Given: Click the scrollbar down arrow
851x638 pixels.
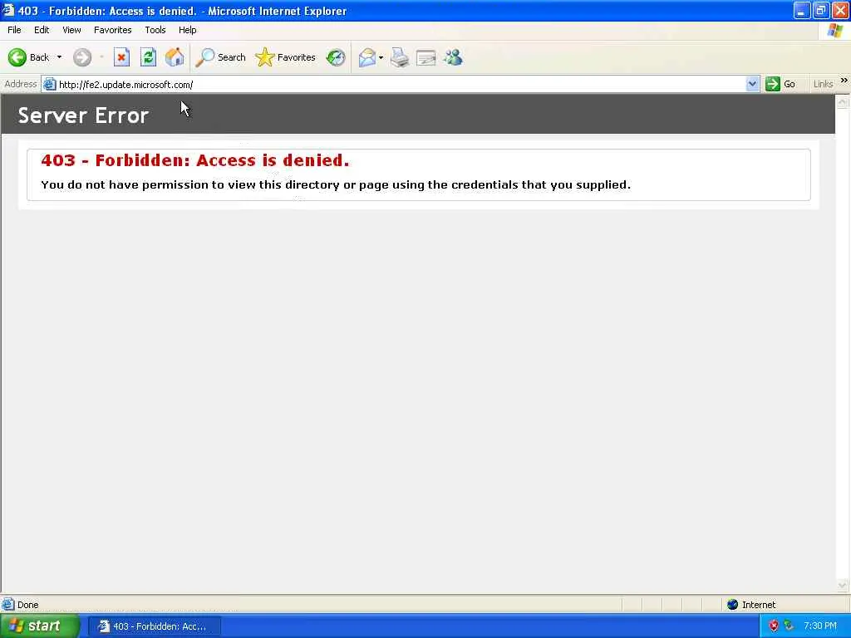Looking at the screenshot, I should (843, 585).
